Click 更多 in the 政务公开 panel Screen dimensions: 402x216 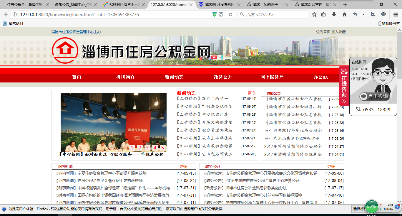[331, 166]
